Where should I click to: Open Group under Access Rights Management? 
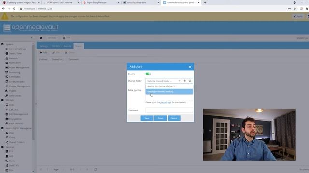[x=12, y=137]
